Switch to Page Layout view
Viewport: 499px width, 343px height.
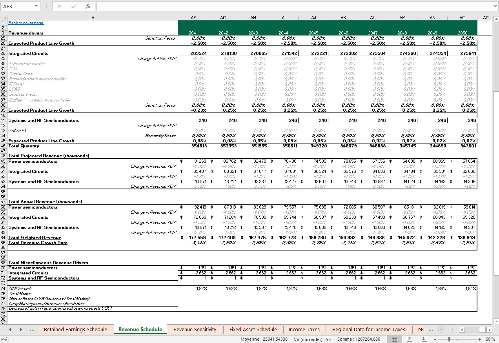pos(409,339)
